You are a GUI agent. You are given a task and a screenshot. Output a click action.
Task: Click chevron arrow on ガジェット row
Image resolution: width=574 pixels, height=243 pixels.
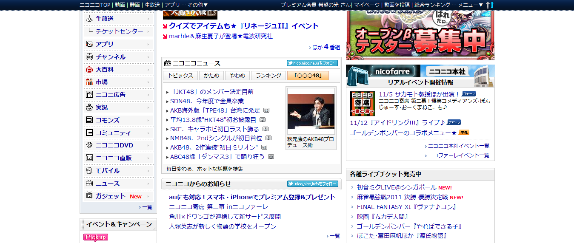click(148, 196)
